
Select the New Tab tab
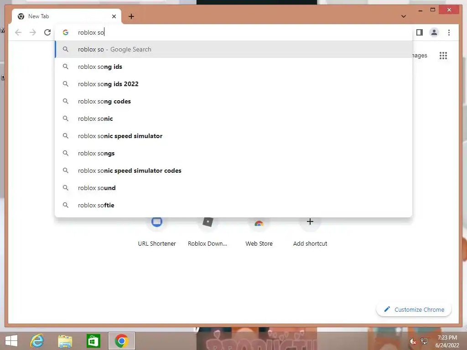[x=67, y=16]
